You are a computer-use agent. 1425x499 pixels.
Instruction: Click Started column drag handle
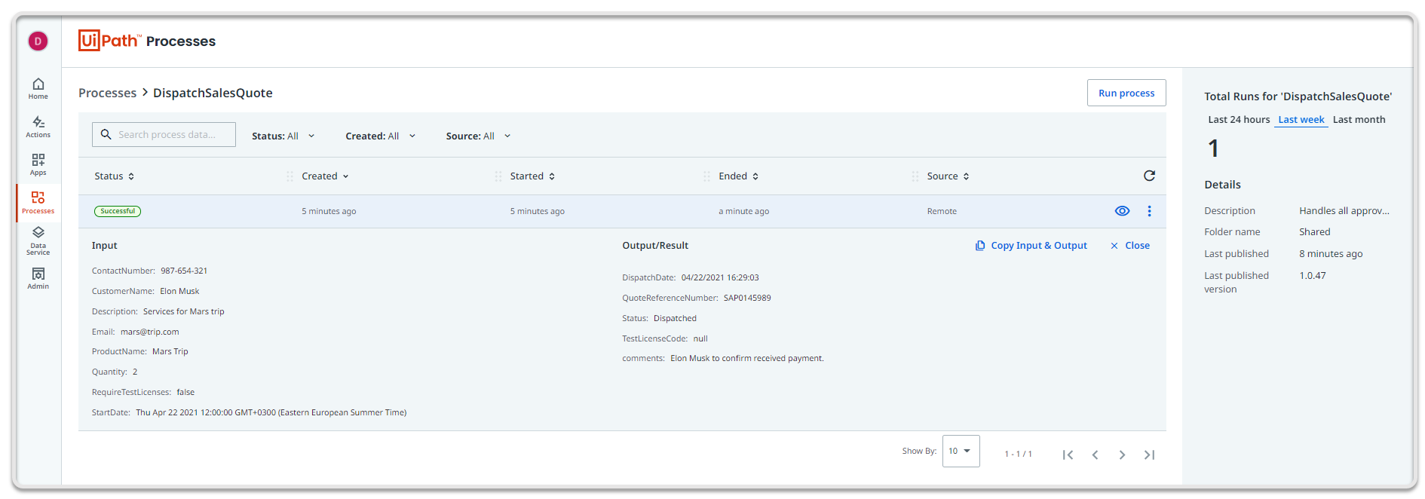coord(498,176)
